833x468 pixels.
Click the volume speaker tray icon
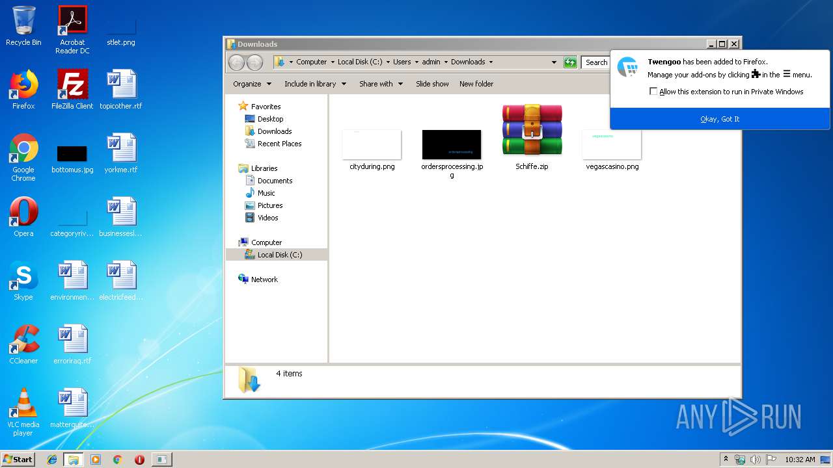[755, 460]
